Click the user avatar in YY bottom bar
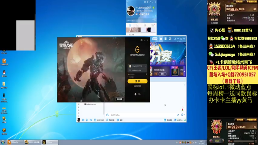Viewport: 258px width, 145px height. 79,120
